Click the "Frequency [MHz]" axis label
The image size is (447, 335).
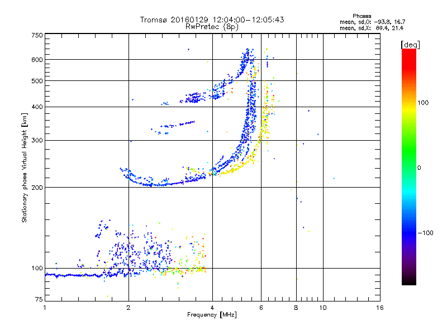pyautogui.click(x=212, y=315)
